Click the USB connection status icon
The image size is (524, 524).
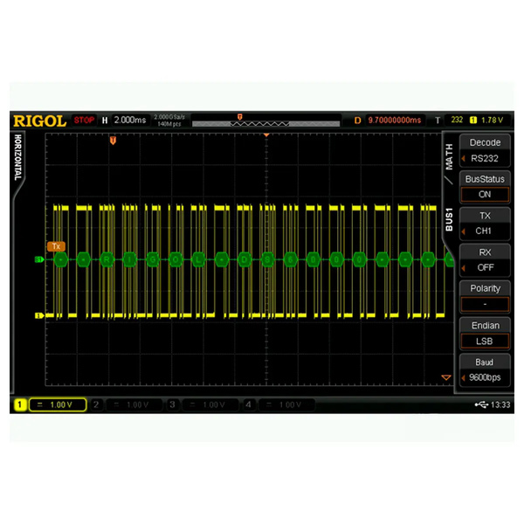[x=482, y=405]
